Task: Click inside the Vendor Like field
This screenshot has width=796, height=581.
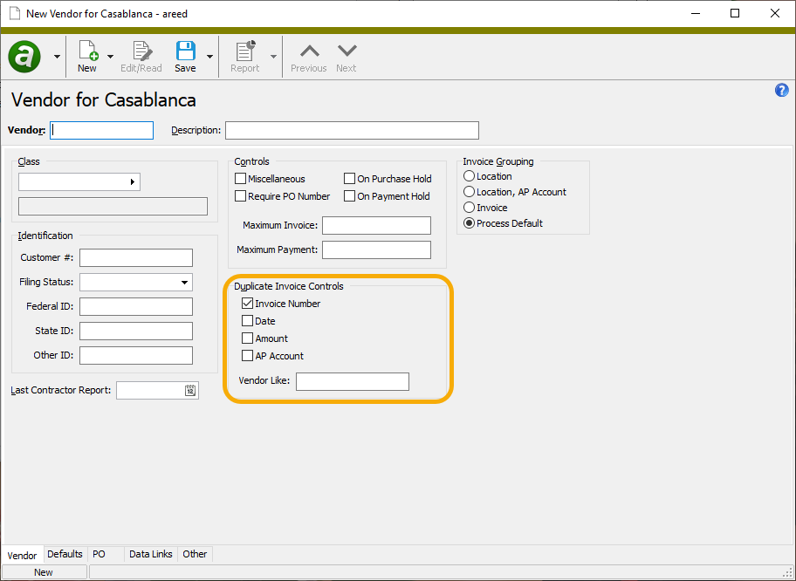Action: (352, 381)
